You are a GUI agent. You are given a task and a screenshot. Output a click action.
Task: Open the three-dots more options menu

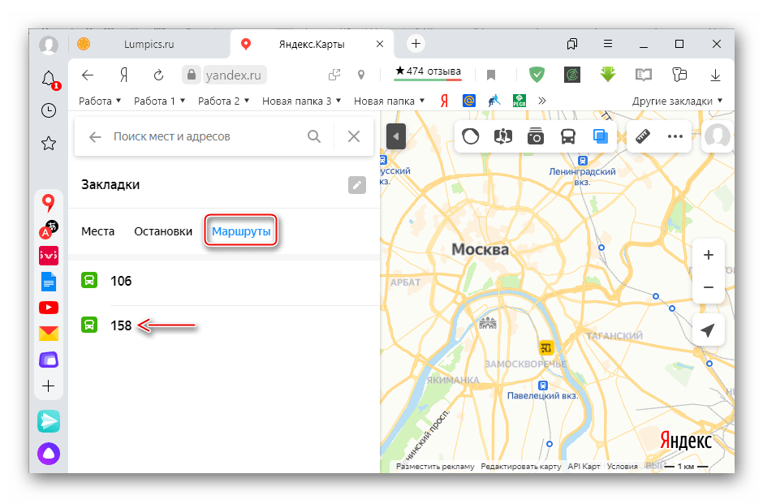[x=675, y=136]
